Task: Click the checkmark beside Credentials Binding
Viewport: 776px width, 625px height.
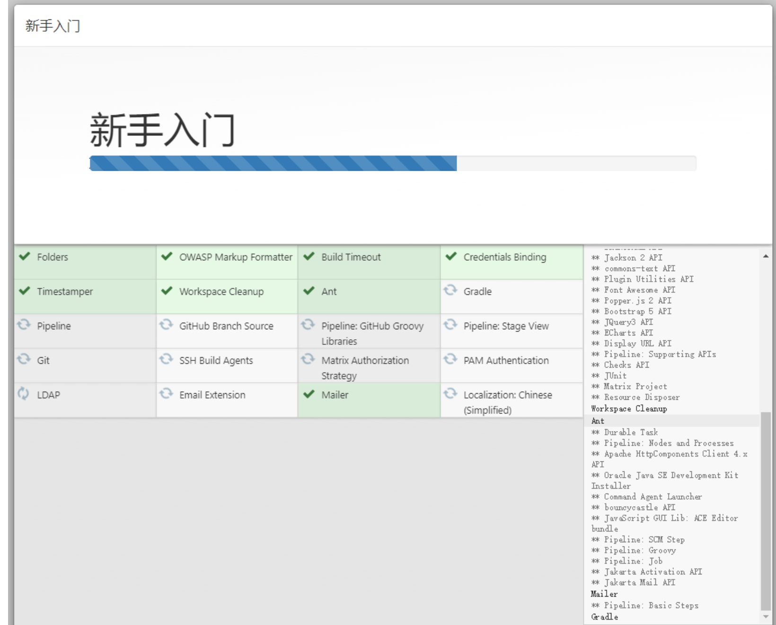Action: tap(451, 256)
